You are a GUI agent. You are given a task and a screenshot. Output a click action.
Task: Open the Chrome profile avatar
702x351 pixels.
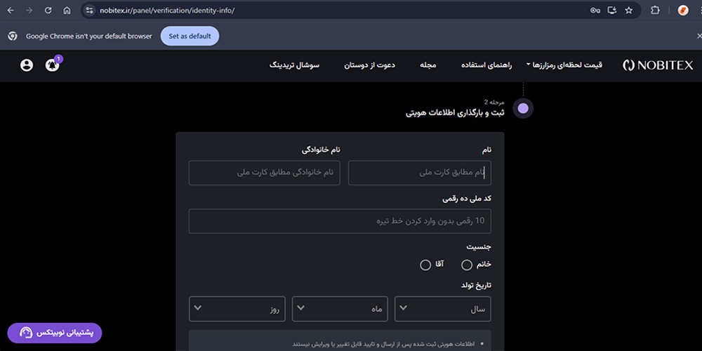coord(683,11)
